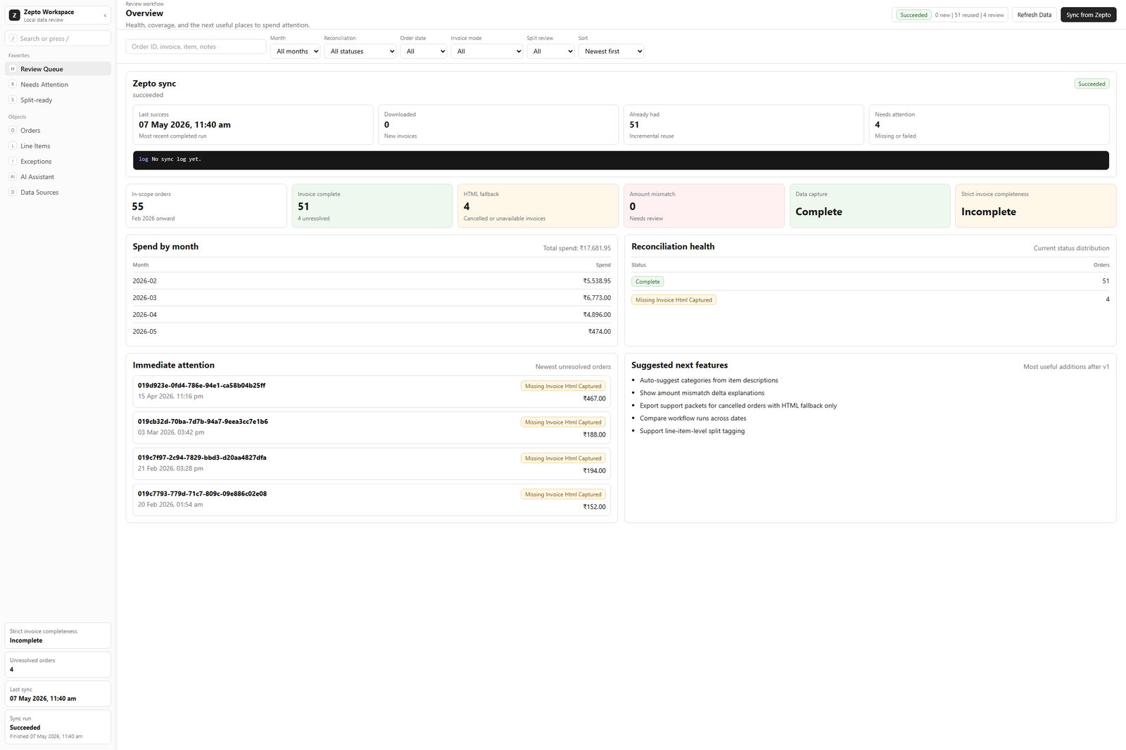Click the 2026-04 spend row
This screenshot has height=750, width=1126.
[372, 315]
